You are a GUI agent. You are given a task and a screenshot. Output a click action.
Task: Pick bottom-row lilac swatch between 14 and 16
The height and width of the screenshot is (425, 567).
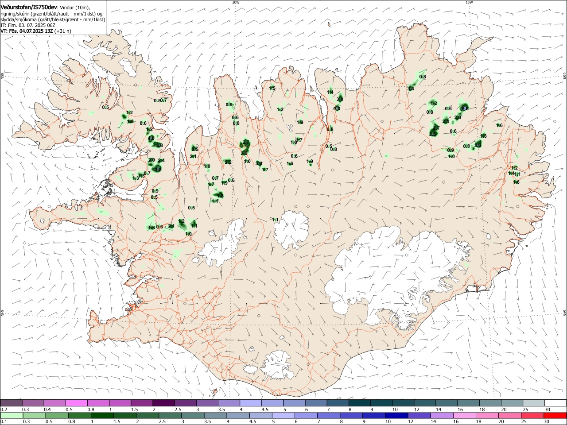tap(442, 415)
